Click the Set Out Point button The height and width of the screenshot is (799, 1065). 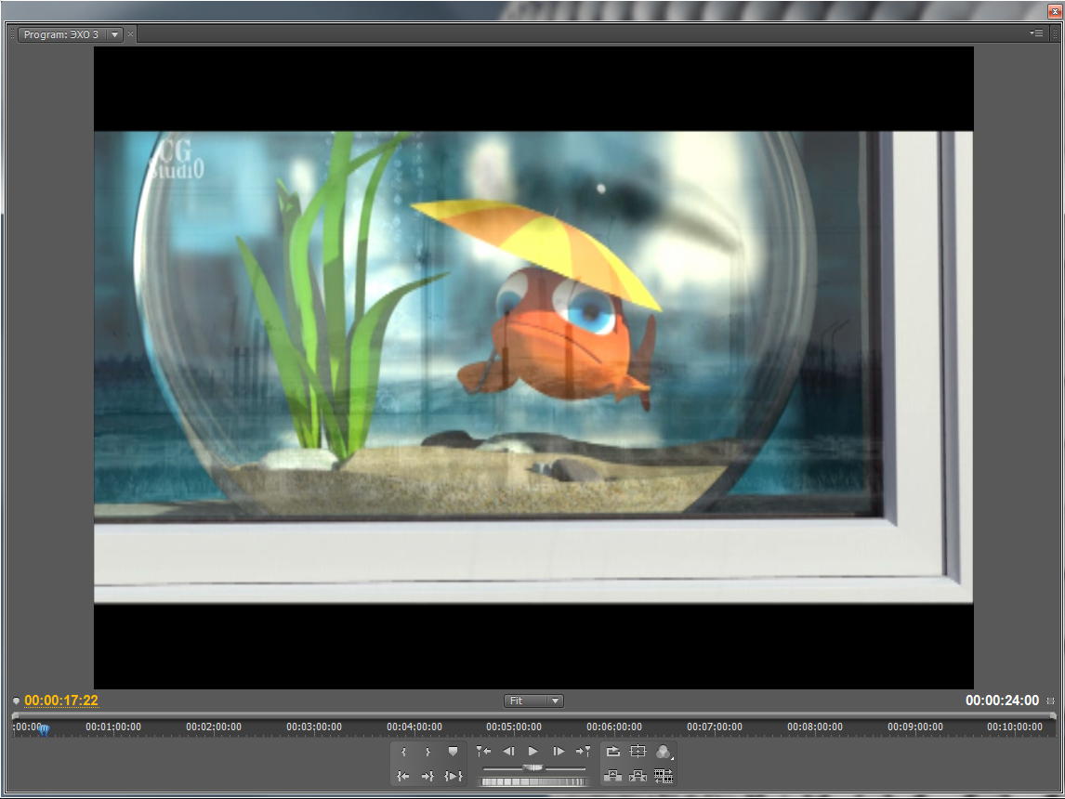pos(427,752)
